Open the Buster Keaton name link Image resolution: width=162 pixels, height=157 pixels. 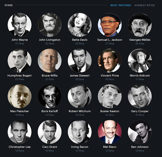pyautogui.click(x=110, y=111)
